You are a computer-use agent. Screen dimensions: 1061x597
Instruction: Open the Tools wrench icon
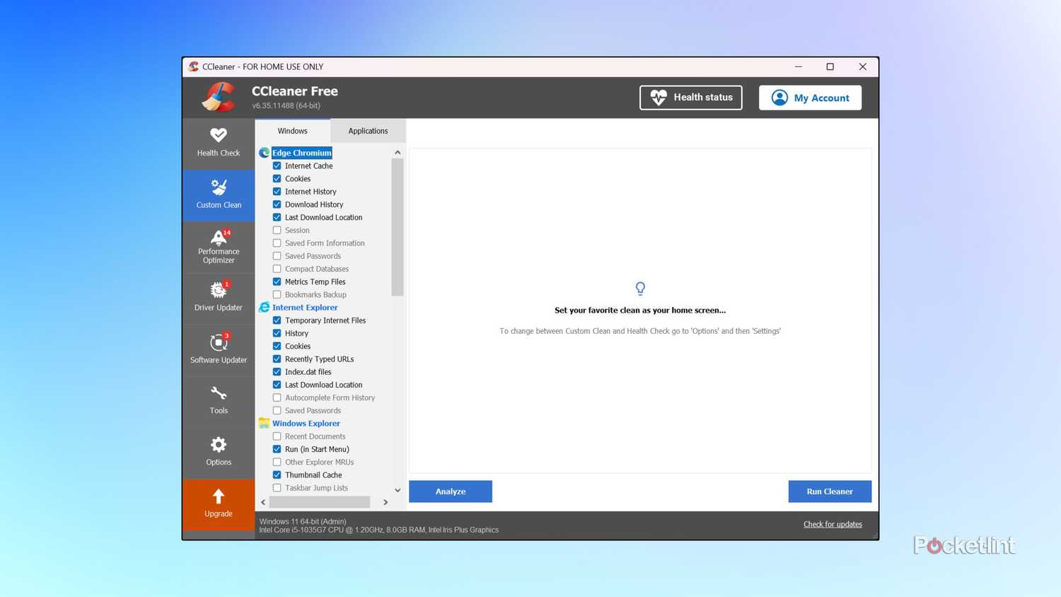(218, 393)
